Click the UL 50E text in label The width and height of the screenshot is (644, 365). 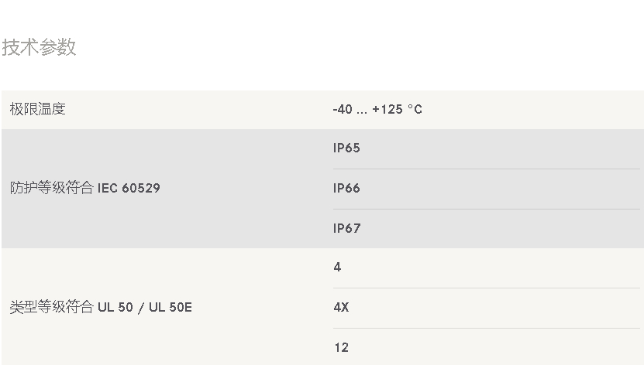tap(170, 307)
